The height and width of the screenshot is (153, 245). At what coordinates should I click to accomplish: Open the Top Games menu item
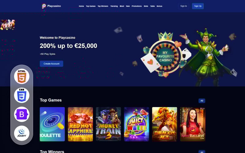(x=91, y=6)
